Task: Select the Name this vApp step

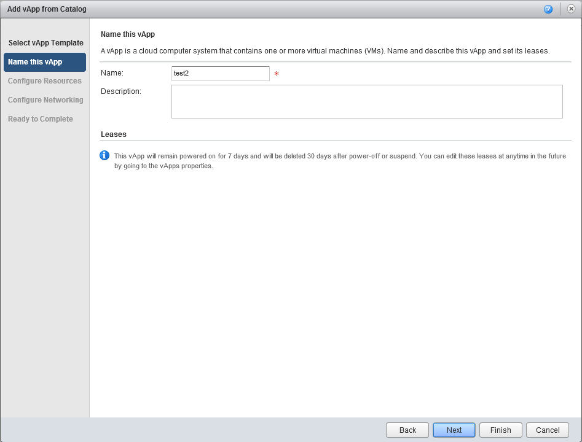Action: click(x=45, y=62)
